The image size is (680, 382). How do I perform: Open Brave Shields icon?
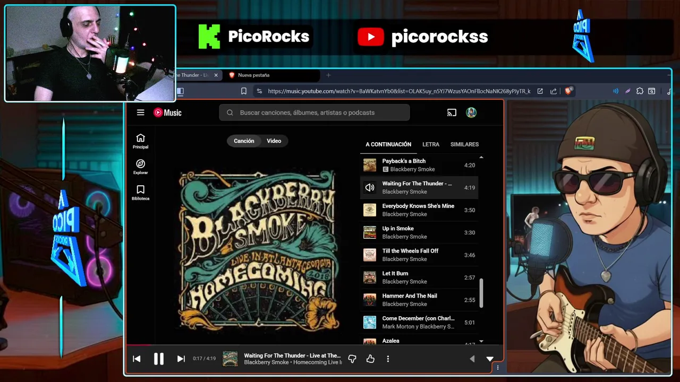568,91
